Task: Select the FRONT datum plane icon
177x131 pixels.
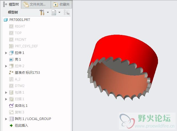Action: point(11,40)
